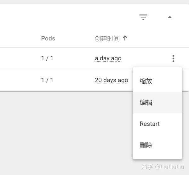Click the '20 days ago' timestamp
Screen dimensions: 189x175
(x=112, y=80)
